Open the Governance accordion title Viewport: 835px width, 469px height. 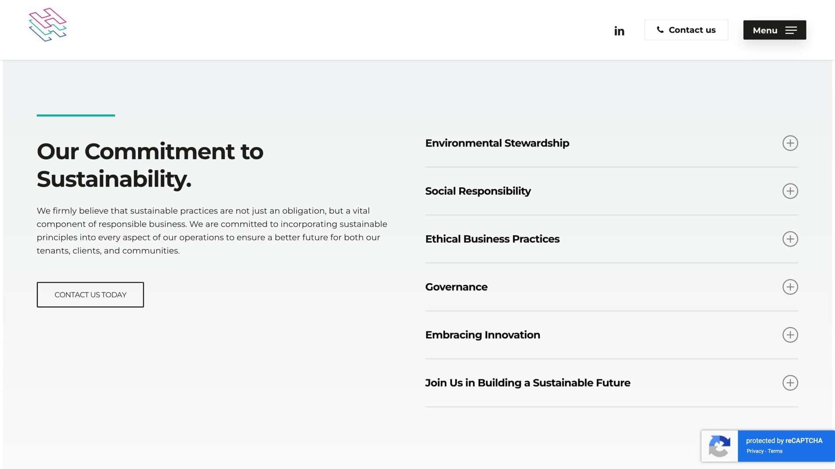456,287
